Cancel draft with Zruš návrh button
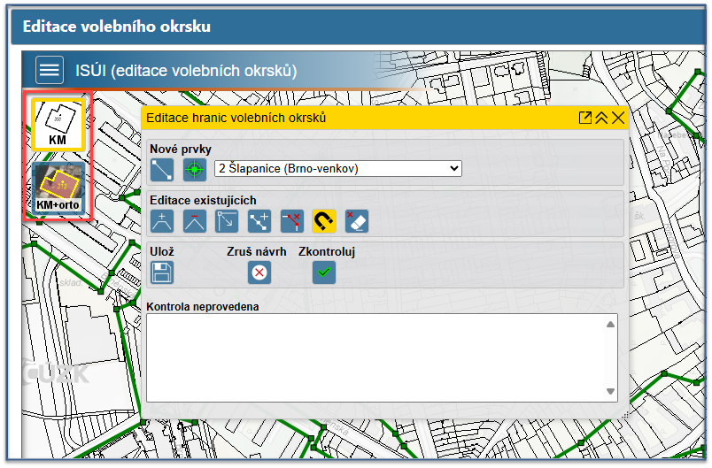The height and width of the screenshot is (468, 712). [259, 272]
